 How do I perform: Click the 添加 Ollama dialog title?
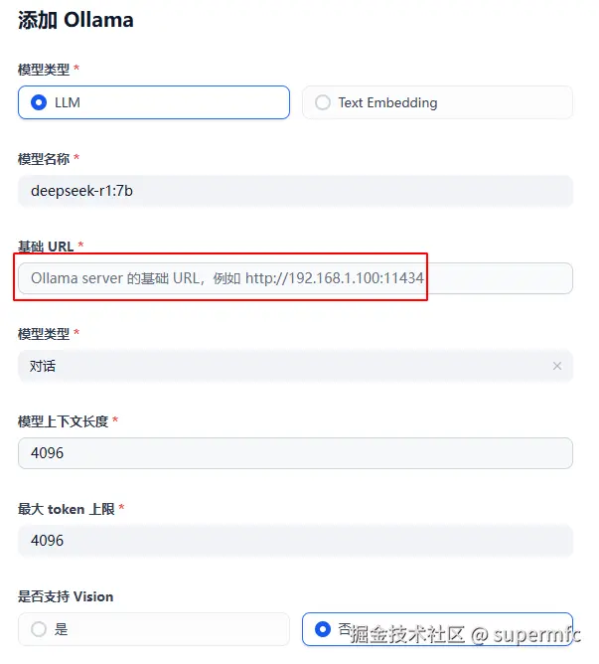tap(75, 20)
